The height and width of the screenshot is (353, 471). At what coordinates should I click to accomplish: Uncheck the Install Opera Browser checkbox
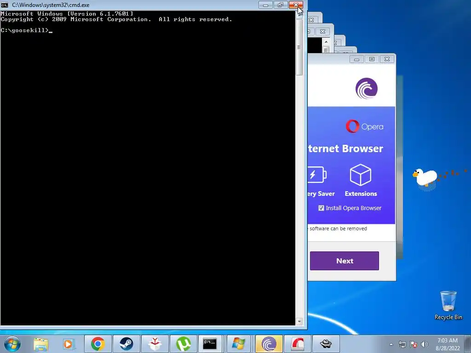tap(321, 208)
